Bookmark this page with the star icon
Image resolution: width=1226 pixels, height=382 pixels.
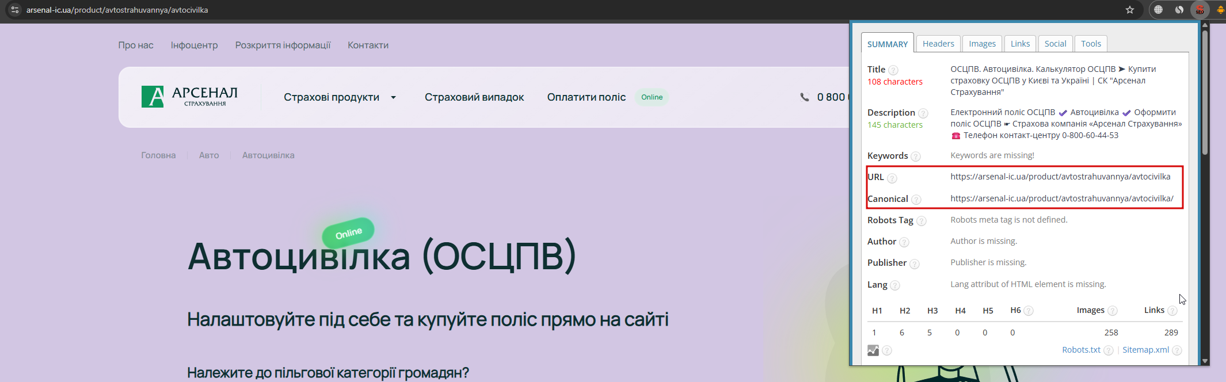[x=1130, y=10]
